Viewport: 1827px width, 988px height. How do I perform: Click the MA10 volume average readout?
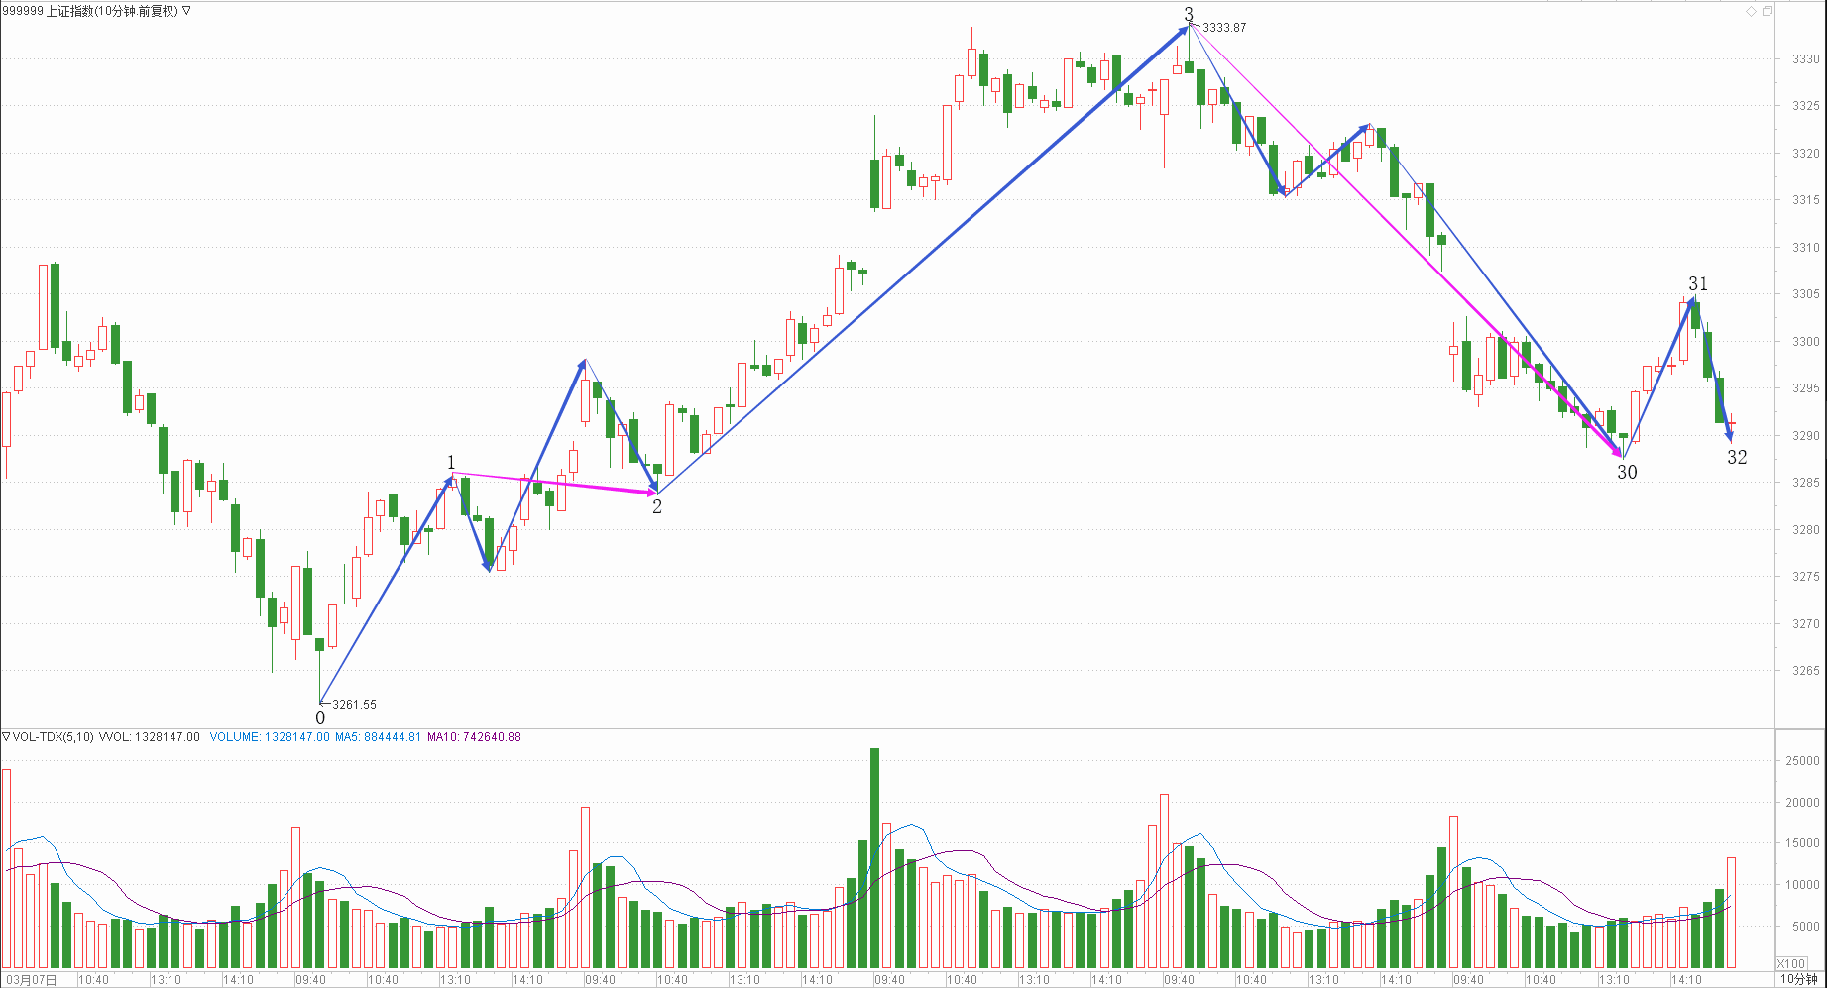[474, 737]
